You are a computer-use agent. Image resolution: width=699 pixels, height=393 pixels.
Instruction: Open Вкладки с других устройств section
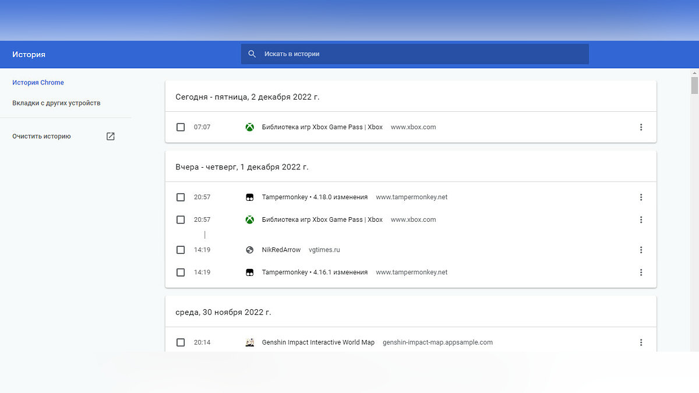(x=57, y=103)
